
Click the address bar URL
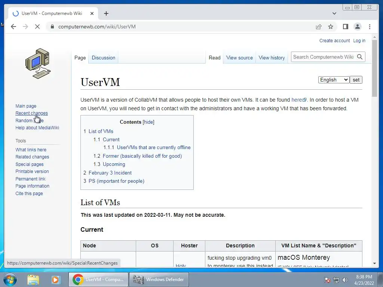(97, 27)
